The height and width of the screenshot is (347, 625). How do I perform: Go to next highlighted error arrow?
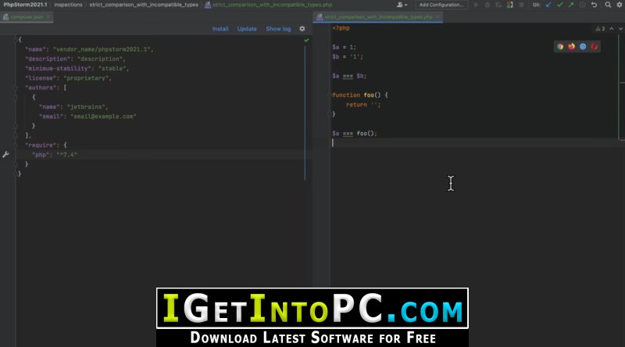click(x=620, y=29)
